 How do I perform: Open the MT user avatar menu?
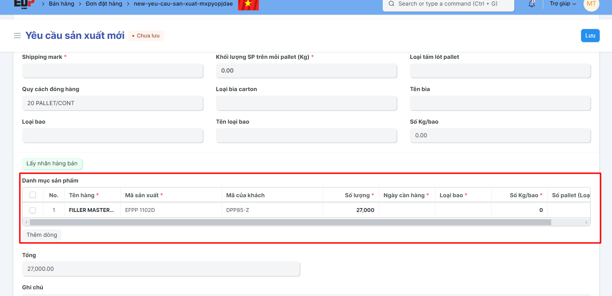[591, 4]
